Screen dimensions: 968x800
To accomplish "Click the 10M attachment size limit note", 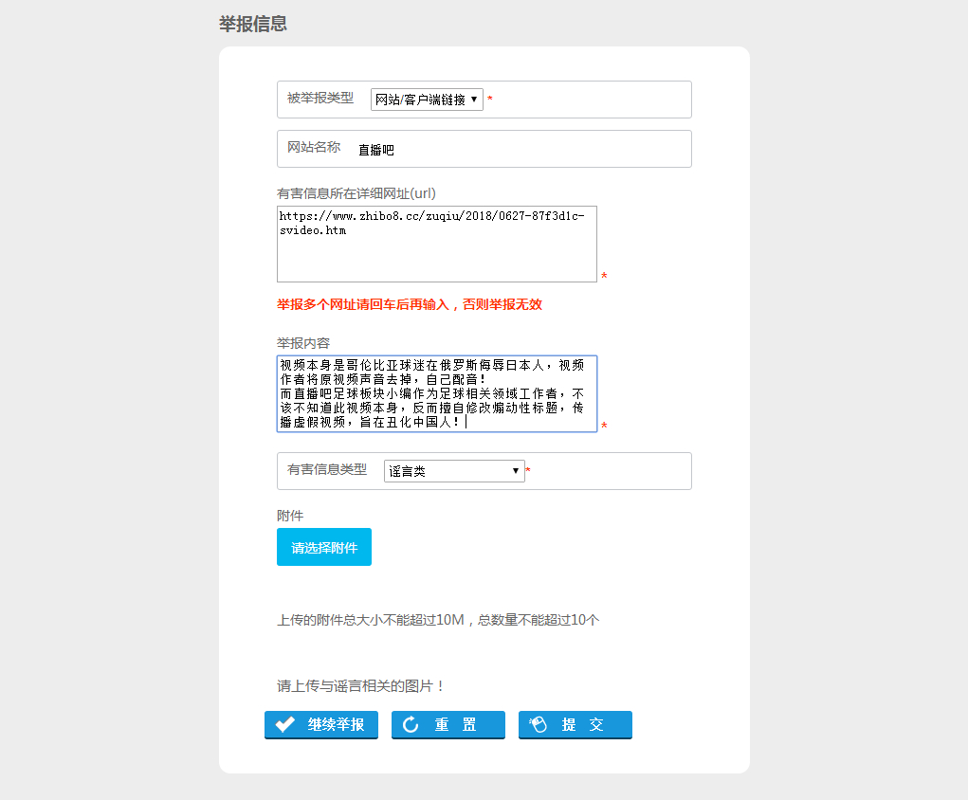I will (x=438, y=620).
